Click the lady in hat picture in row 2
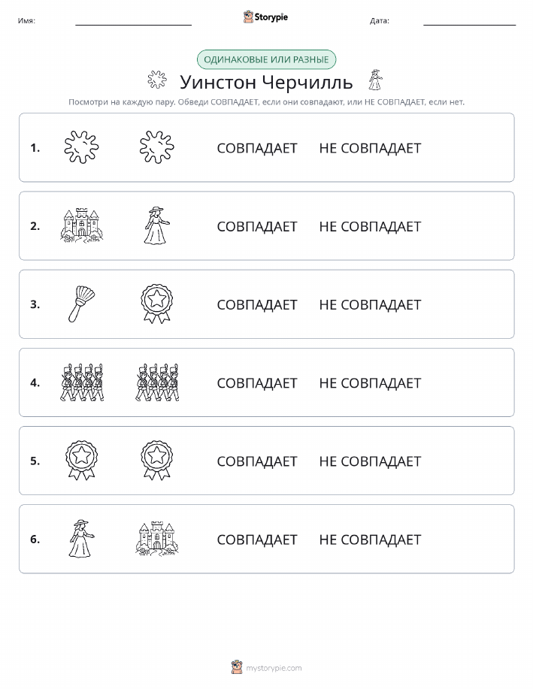Image resolution: width=533 pixels, height=689 pixels. click(157, 225)
